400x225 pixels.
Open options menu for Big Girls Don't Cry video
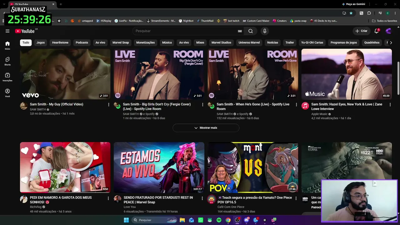(202, 104)
